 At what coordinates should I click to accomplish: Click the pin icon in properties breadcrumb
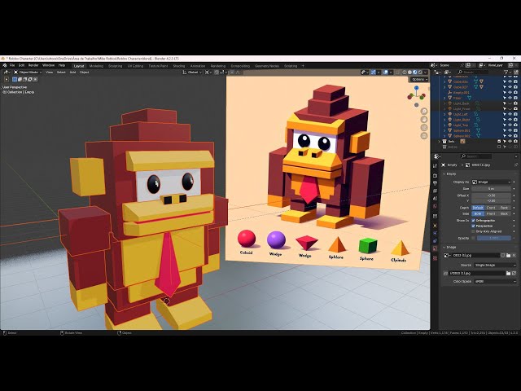pos(515,165)
